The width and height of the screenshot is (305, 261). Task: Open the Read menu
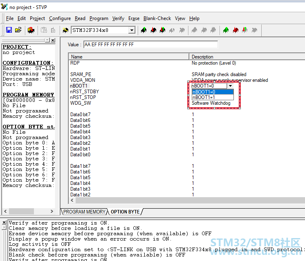(x=80, y=18)
